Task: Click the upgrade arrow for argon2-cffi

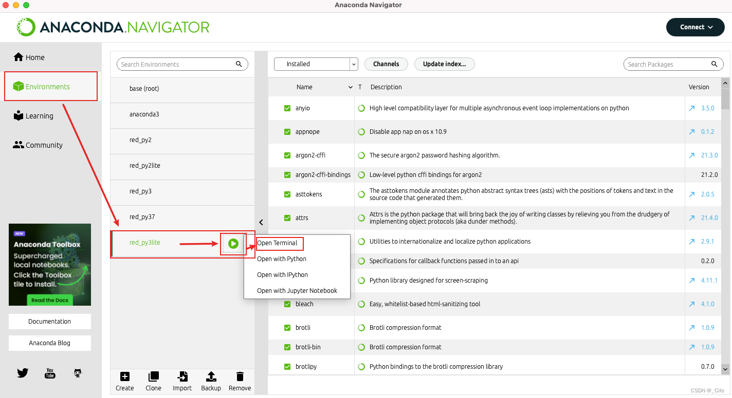Action: click(x=692, y=155)
